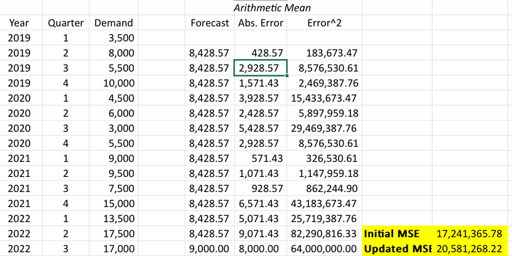Click the "Arithmetic Mean" title cell
The height and width of the screenshot is (256, 512).
click(272, 8)
